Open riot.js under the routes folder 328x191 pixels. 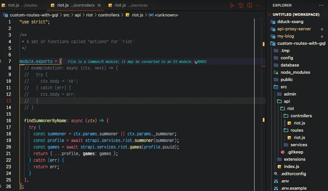coord(299,138)
